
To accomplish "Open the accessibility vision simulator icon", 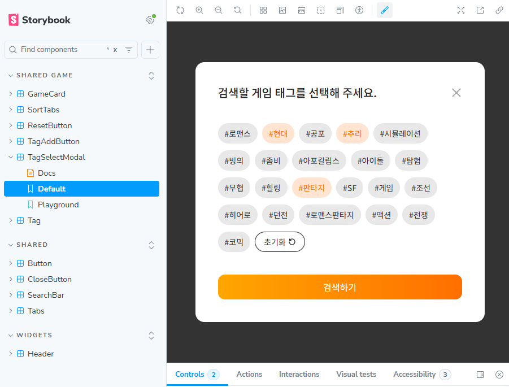I will (359, 10).
